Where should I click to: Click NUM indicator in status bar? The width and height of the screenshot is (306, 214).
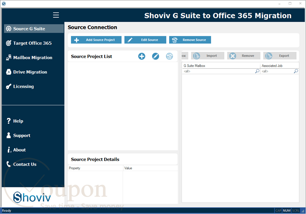287,210
